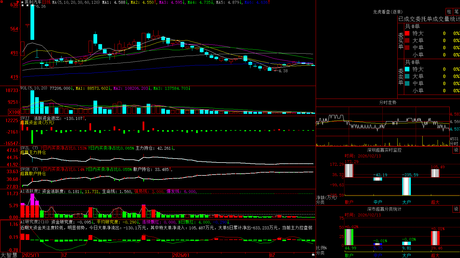Open the AI活跃度2 indicator label

point(30,191)
